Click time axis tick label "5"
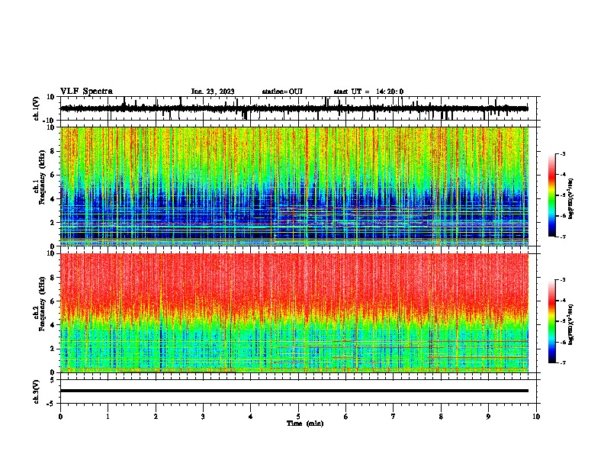Image resolution: width=604 pixels, height=467 pixels. click(298, 417)
